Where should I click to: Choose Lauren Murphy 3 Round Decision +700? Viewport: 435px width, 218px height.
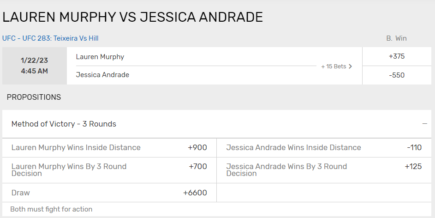pyautogui.click(x=109, y=170)
